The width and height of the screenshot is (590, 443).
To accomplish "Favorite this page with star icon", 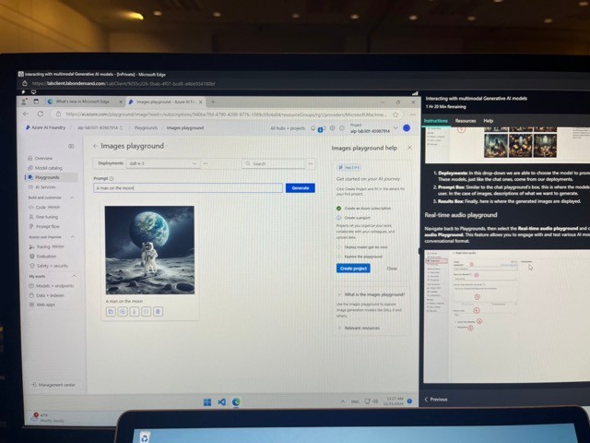I will click(395, 114).
